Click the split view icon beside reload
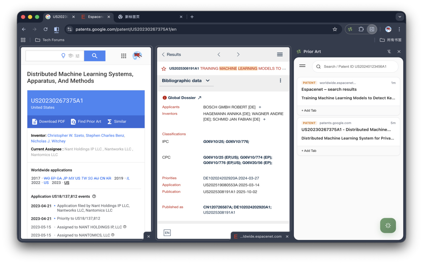 tap(57, 29)
